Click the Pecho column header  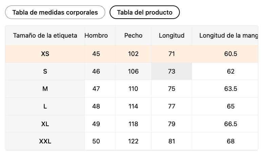133,35
